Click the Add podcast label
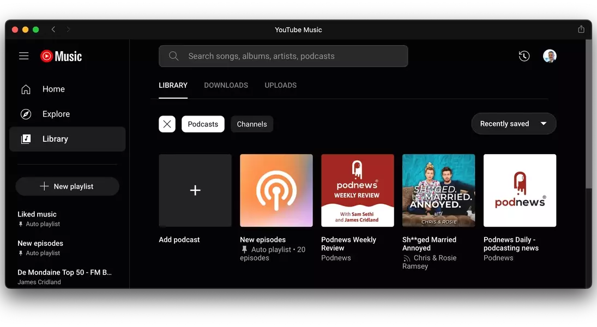This screenshot has width=597, height=327. (x=179, y=239)
